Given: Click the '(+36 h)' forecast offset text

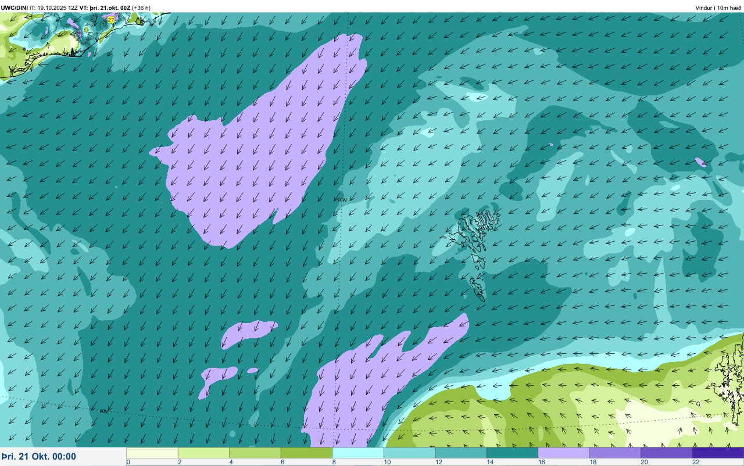Looking at the screenshot, I should coord(141,8).
